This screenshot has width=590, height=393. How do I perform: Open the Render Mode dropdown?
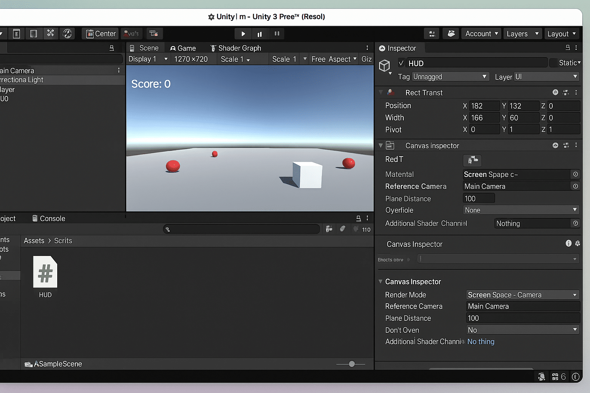[x=522, y=295]
